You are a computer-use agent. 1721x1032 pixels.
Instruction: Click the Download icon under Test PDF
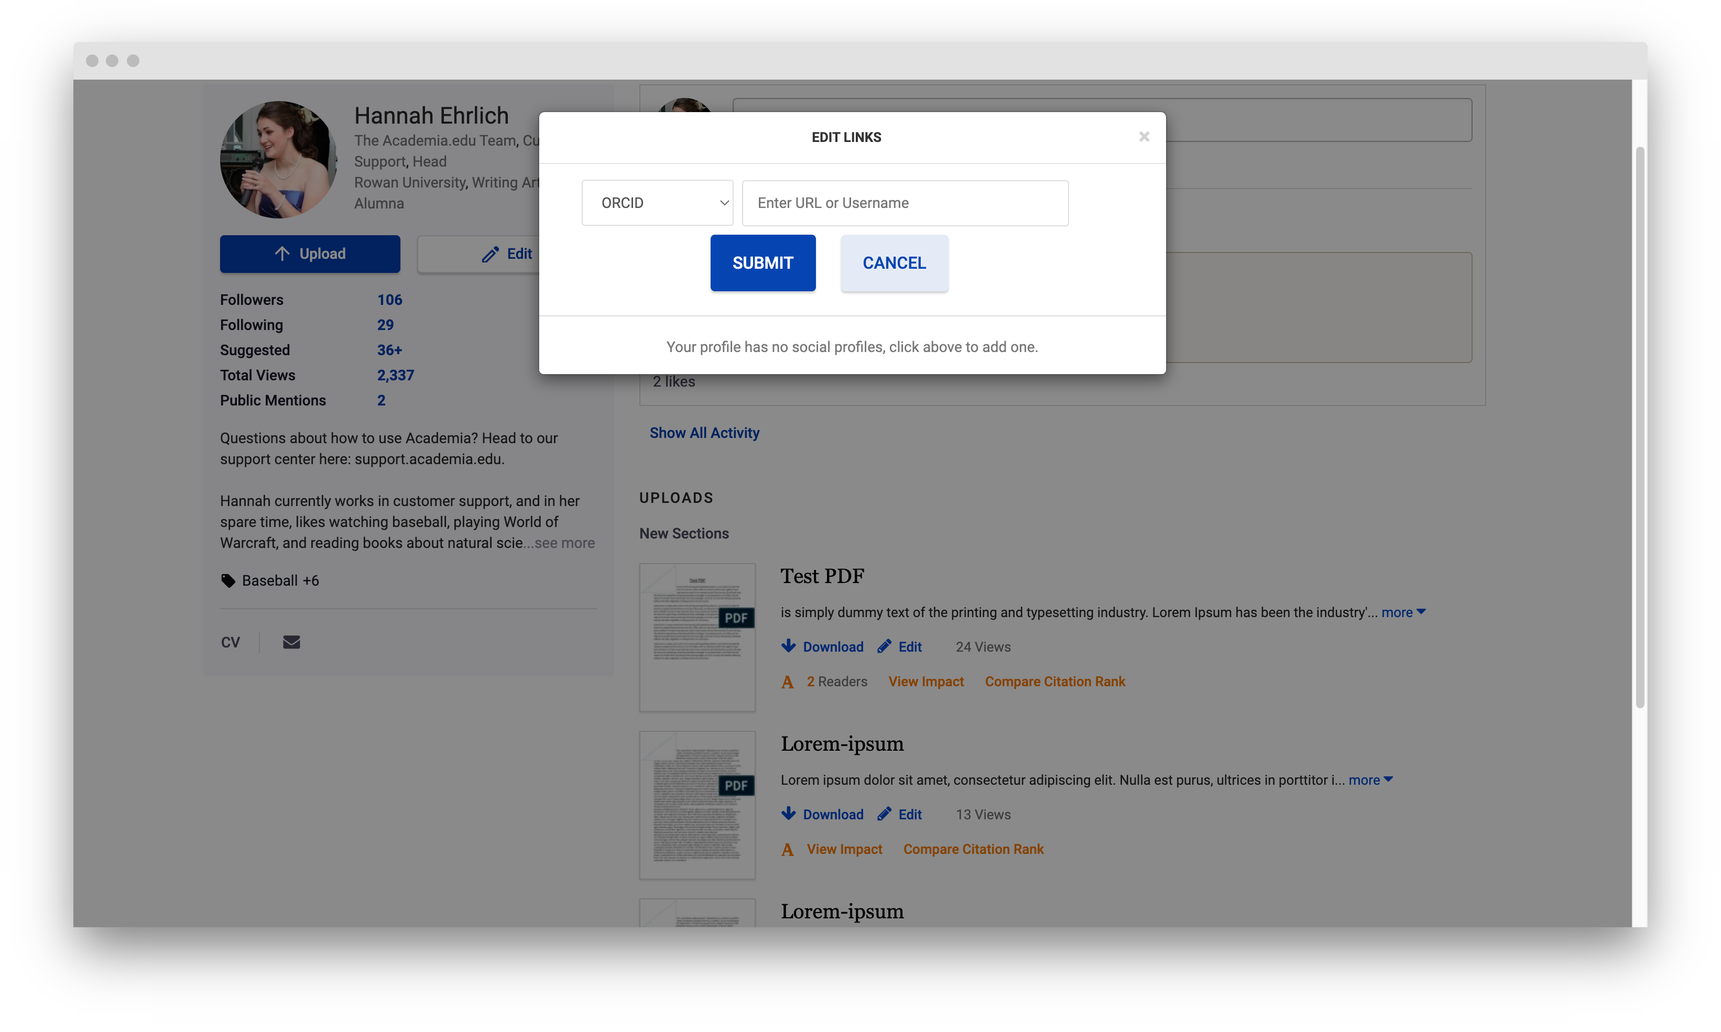click(x=790, y=646)
